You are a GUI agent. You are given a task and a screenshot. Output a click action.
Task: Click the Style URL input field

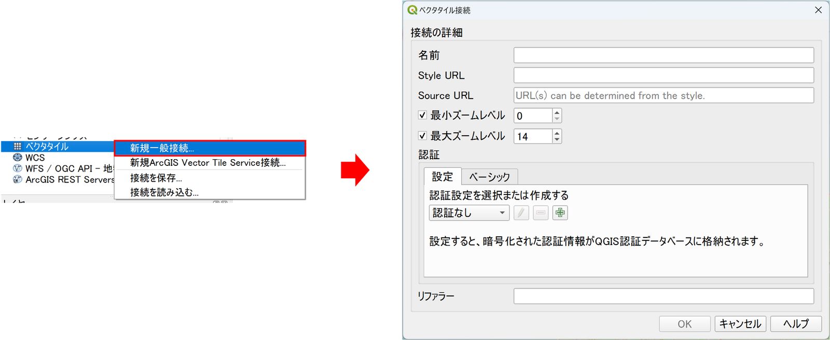(663, 75)
